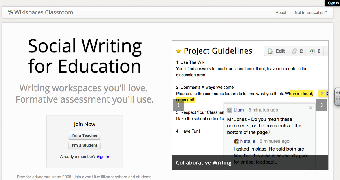Click Liam's gray face avatar
This screenshot has width=340, height=180.
230,110
